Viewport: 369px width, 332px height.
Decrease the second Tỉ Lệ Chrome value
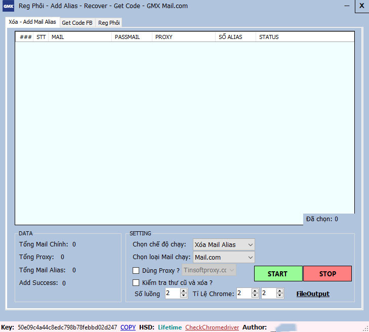coord(279,296)
